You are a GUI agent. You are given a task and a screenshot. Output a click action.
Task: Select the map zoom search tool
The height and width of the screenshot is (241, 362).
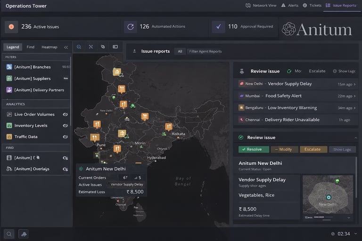coord(79,47)
